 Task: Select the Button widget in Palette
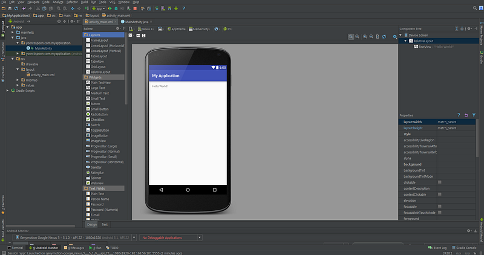[96, 104]
